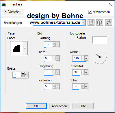Image resolution: width=115 pixels, height=113 pixels.
Task: Increase the Tiefe value with up arrow
Action: (54, 57)
